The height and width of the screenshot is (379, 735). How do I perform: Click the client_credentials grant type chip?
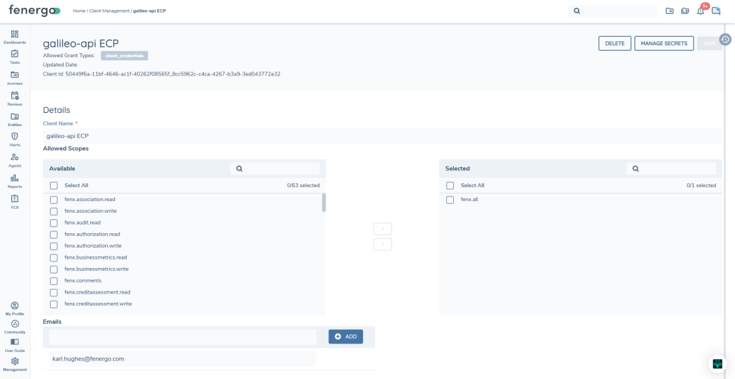tap(124, 56)
